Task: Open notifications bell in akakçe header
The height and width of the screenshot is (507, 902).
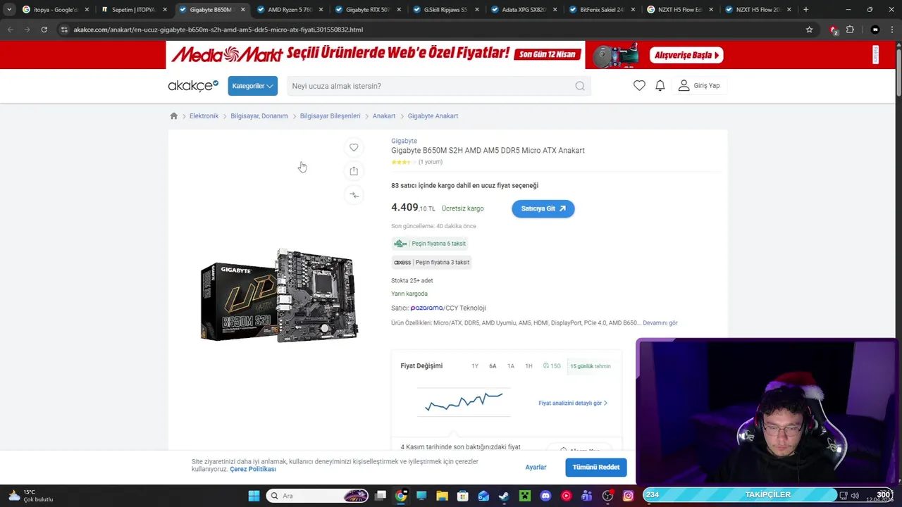Action: [660, 85]
